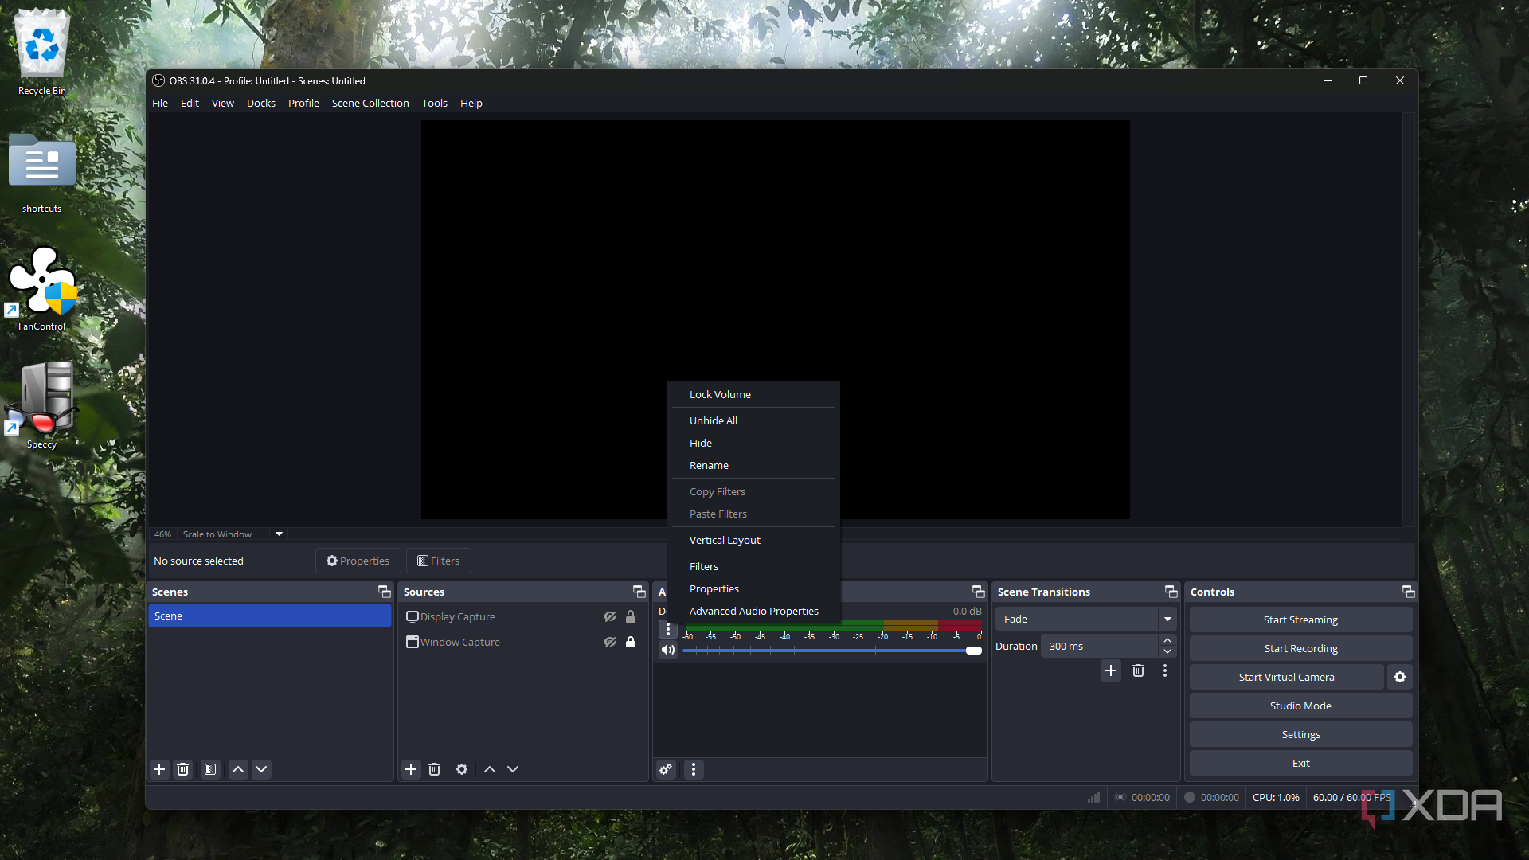
Task: Open audio mixer three-dot menu at bottom
Action: (x=694, y=769)
